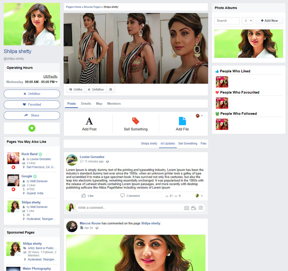Toggle Unlike button below the cover photo
Viewport: 288px width, 271px height.
[75, 90]
